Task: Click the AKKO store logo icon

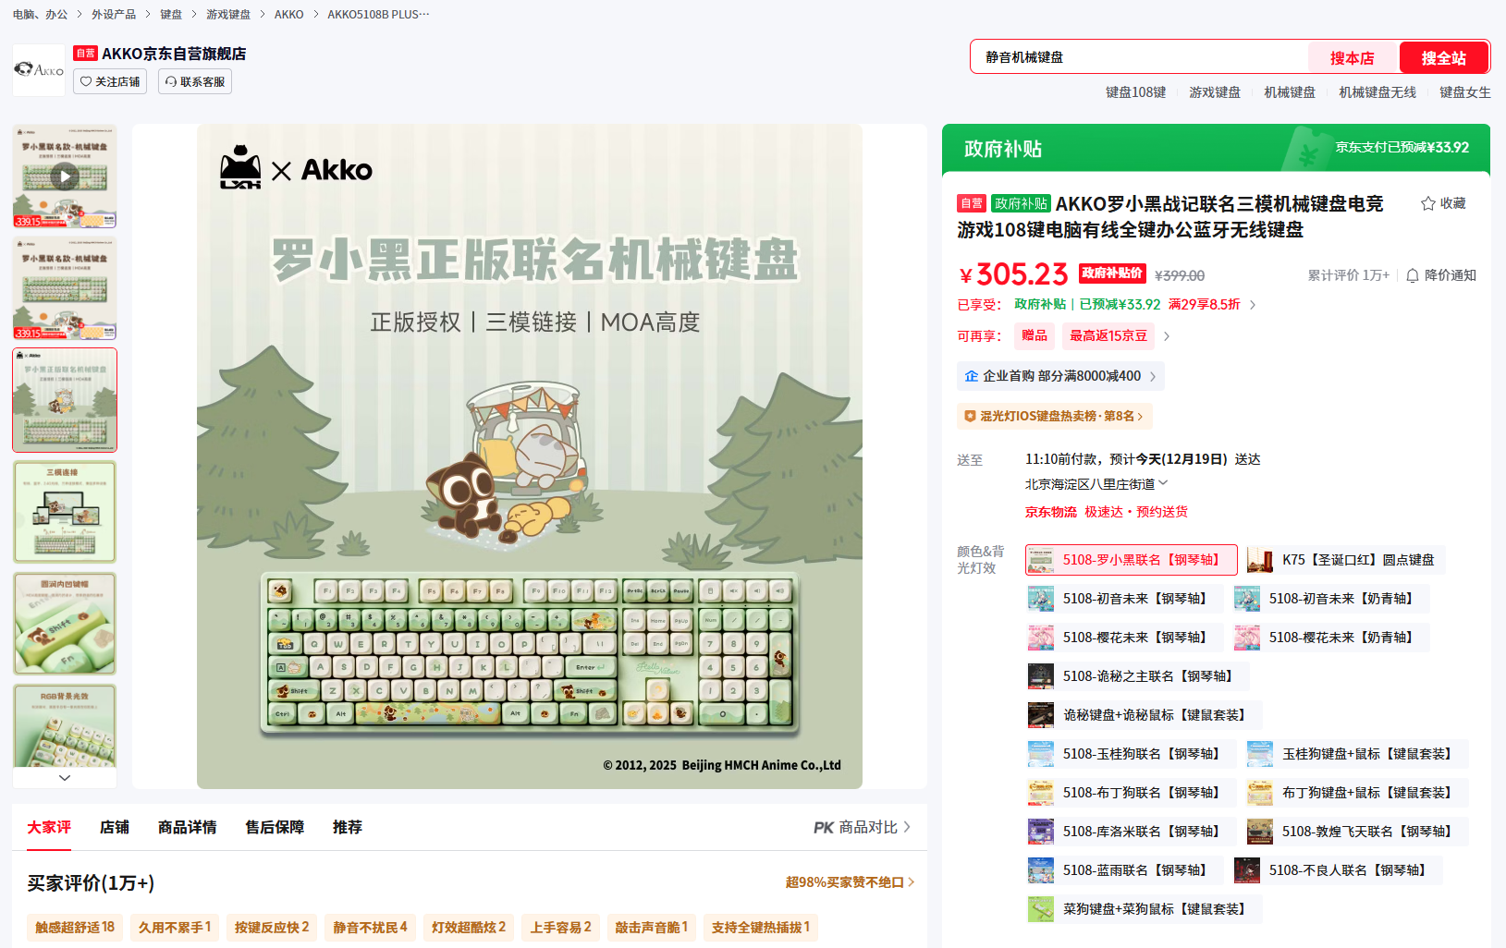Action: (x=39, y=70)
